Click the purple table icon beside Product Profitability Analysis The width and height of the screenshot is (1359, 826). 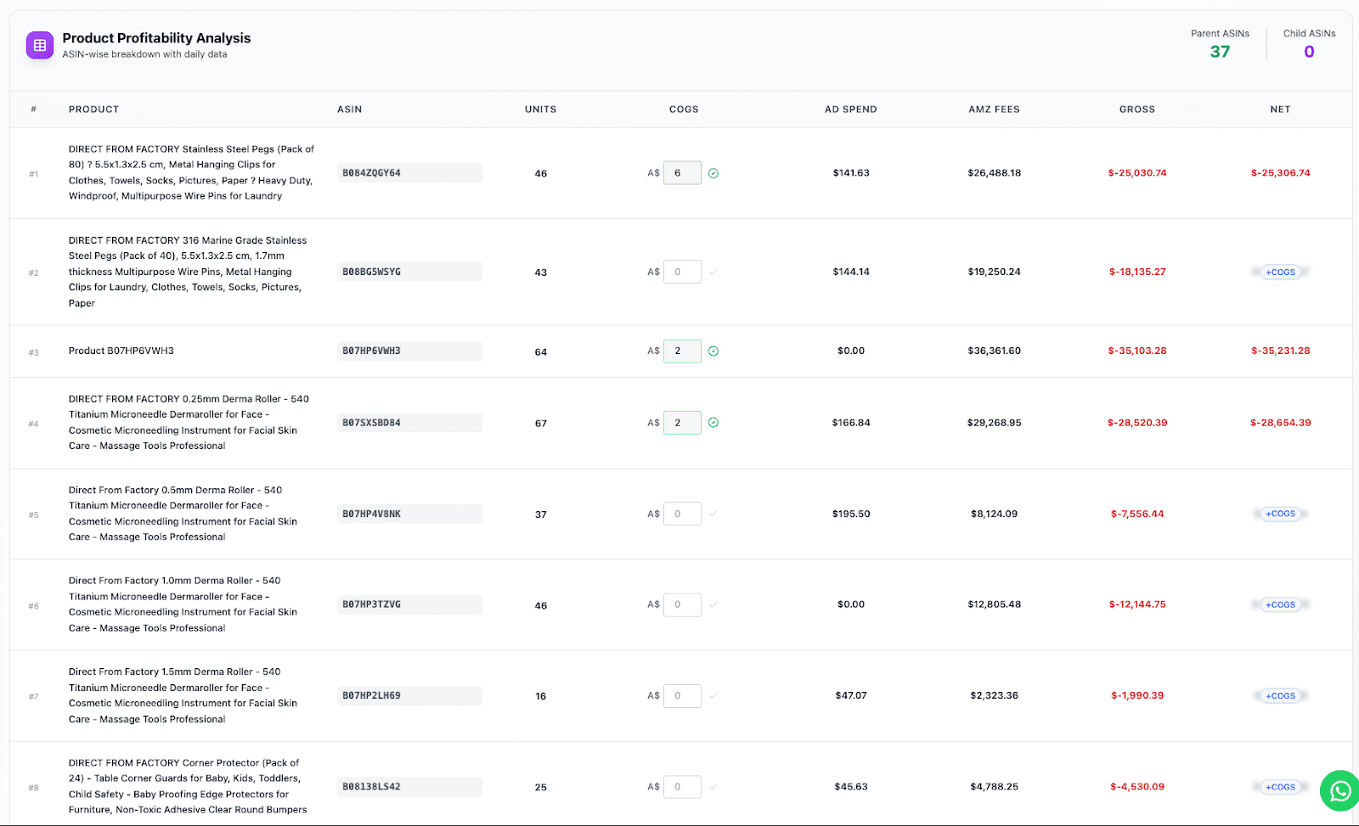39,44
